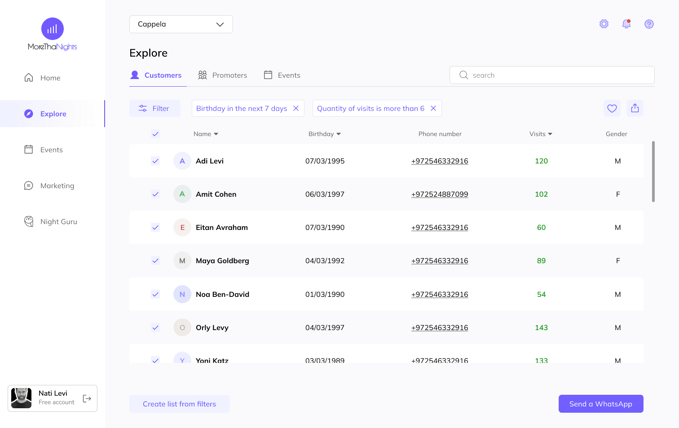Toggle the select-all checkbox in the header
Screen dimensions: 679x428
(155, 134)
